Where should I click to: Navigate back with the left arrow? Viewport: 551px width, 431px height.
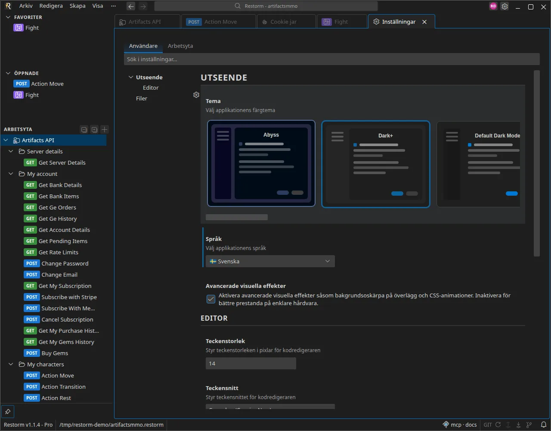pyautogui.click(x=131, y=6)
